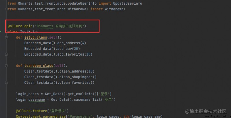The height and width of the screenshot is (118, 231).
Task: Click fold end marker at clean_favorites() line
Action: (x=6, y=83)
